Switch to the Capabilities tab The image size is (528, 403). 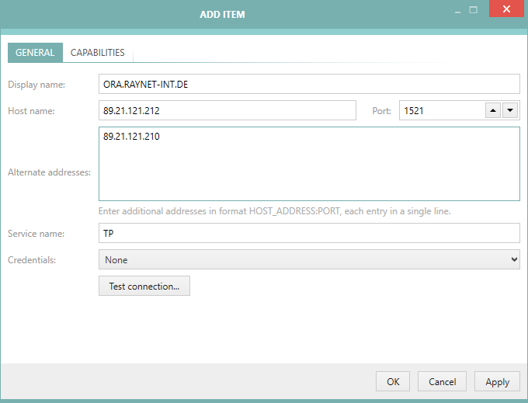click(x=97, y=53)
